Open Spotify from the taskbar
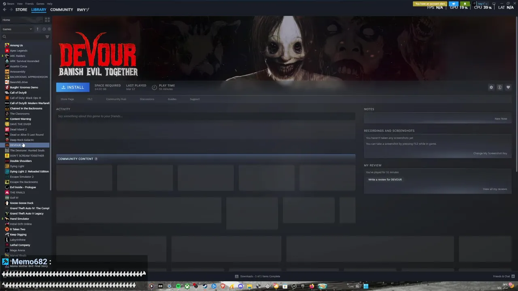Image resolution: width=518 pixels, height=291 pixels. (x=178, y=286)
